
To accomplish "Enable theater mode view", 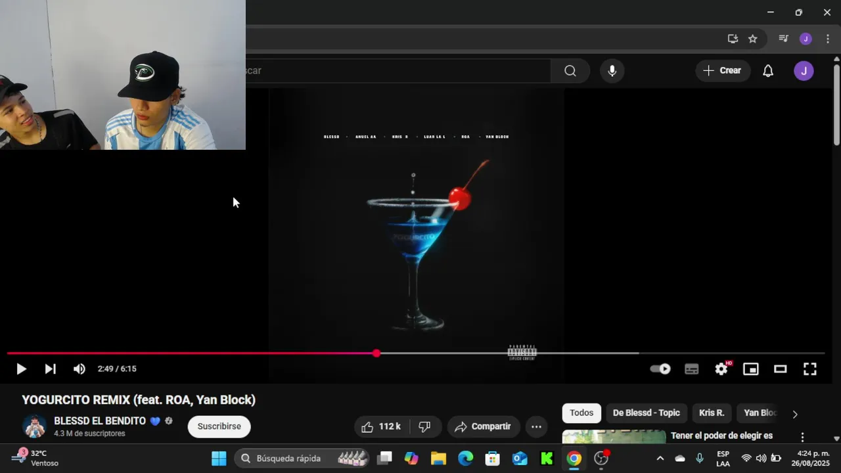I will [780, 369].
